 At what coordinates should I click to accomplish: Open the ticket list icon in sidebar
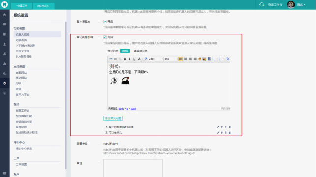[4, 34]
